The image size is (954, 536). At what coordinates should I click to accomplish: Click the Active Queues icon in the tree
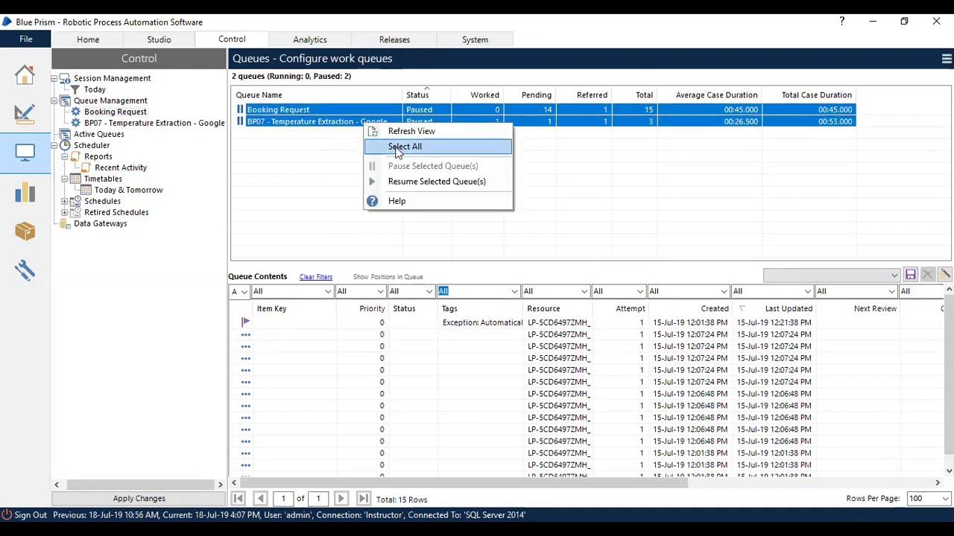(66, 134)
